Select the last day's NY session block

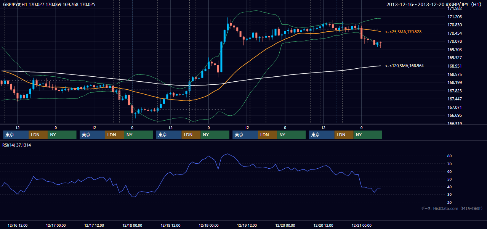pos(368,135)
